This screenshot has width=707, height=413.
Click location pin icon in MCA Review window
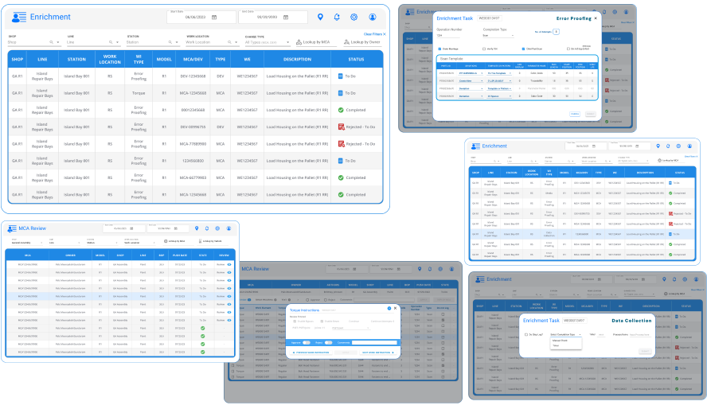pyautogui.click(x=197, y=228)
